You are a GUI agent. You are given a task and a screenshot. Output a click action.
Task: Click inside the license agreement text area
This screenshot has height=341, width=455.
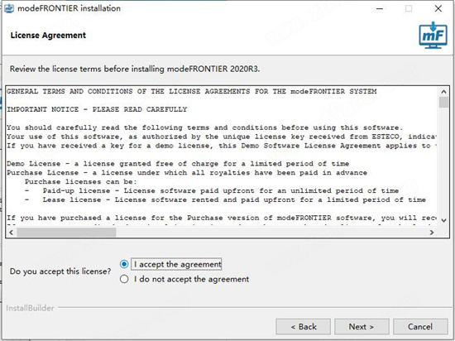tap(223, 156)
